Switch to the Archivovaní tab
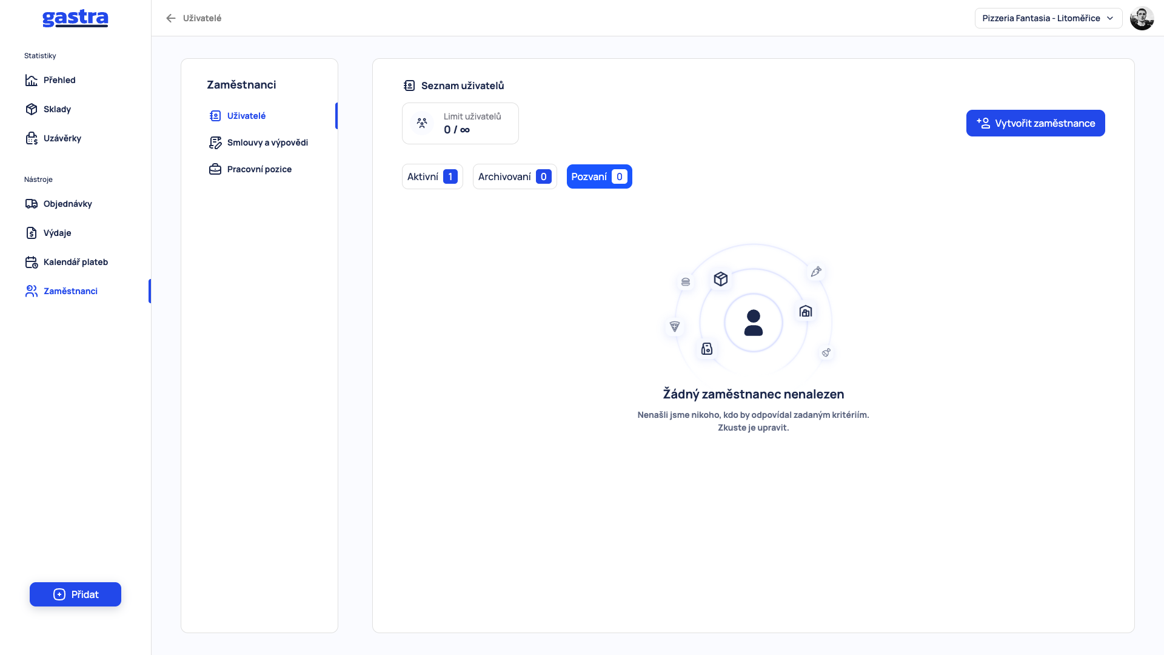 tap(515, 176)
